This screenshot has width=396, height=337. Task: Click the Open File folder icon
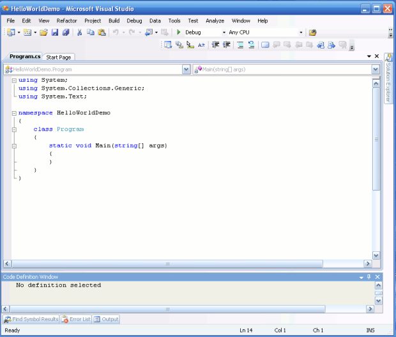pos(43,33)
